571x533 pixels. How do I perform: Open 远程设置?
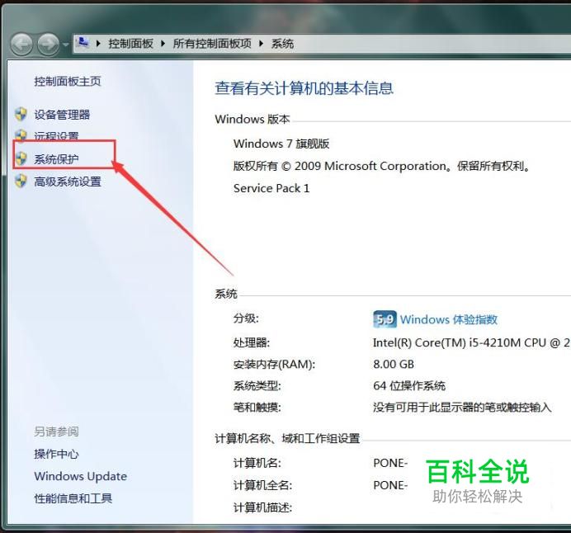[x=56, y=135]
